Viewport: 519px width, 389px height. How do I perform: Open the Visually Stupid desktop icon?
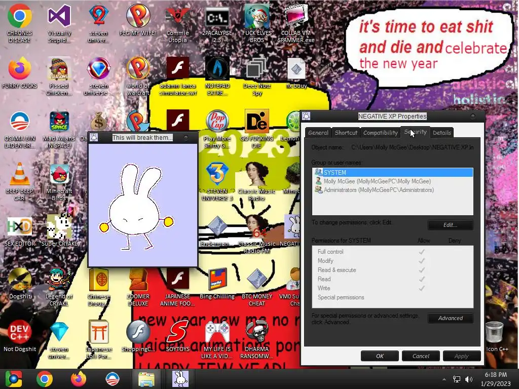click(59, 23)
